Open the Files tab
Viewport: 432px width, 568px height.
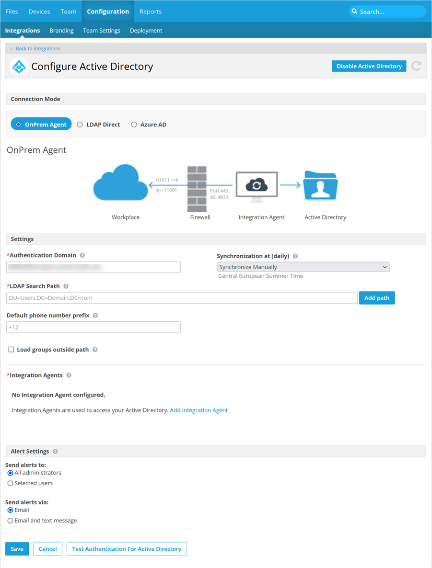[12, 11]
